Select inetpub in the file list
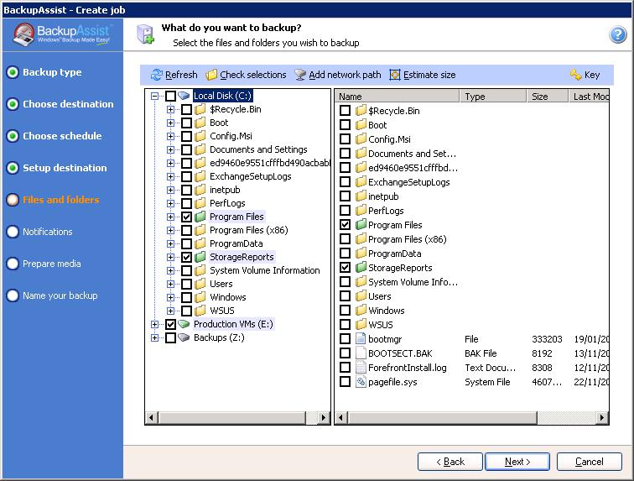 383,196
